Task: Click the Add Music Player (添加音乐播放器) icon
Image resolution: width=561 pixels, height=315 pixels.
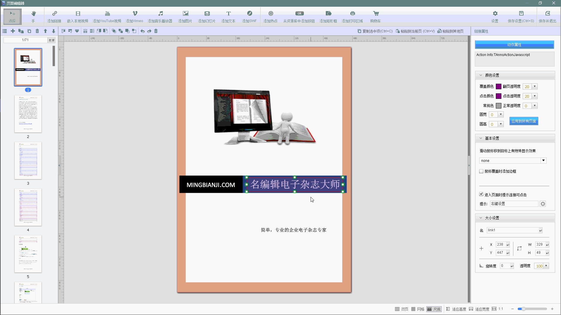Action: coord(160,16)
